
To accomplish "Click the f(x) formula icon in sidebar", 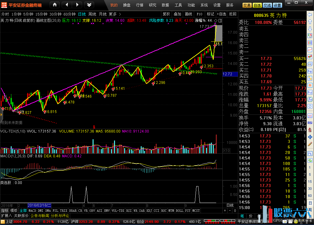I will 310,99.
